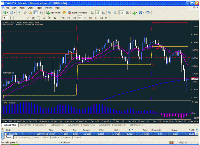Switch timeframe to M15

74,18
